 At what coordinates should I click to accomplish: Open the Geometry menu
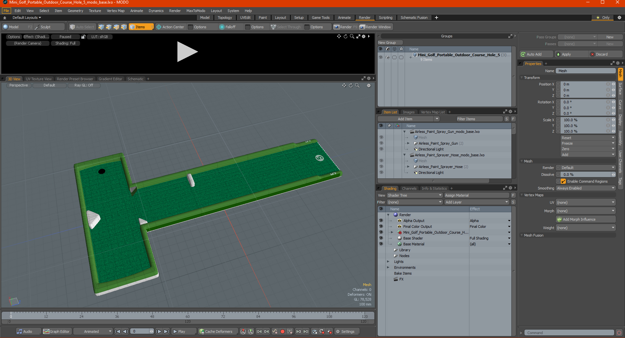75,11
